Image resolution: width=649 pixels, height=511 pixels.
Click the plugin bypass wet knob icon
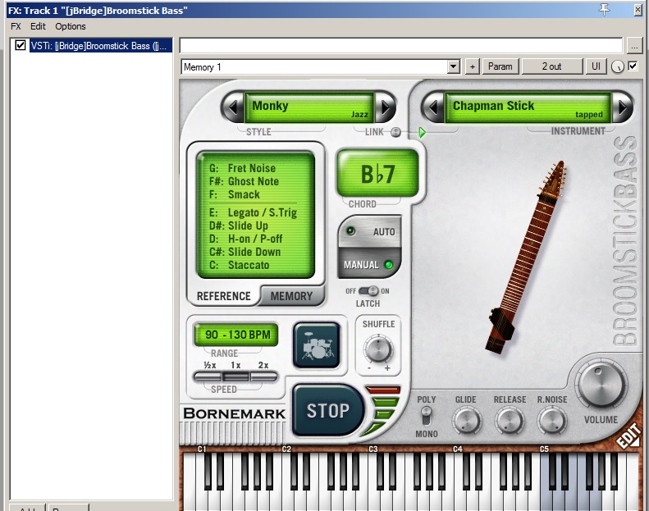618,66
